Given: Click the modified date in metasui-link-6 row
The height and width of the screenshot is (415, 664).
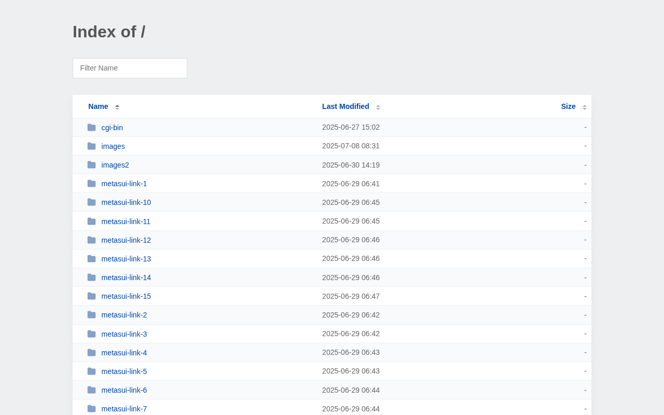Looking at the screenshot, I should (x=351, y=390).
